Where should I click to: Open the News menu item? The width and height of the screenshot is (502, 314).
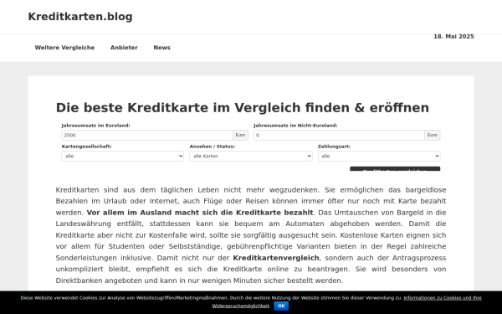[x=161, y=48]
